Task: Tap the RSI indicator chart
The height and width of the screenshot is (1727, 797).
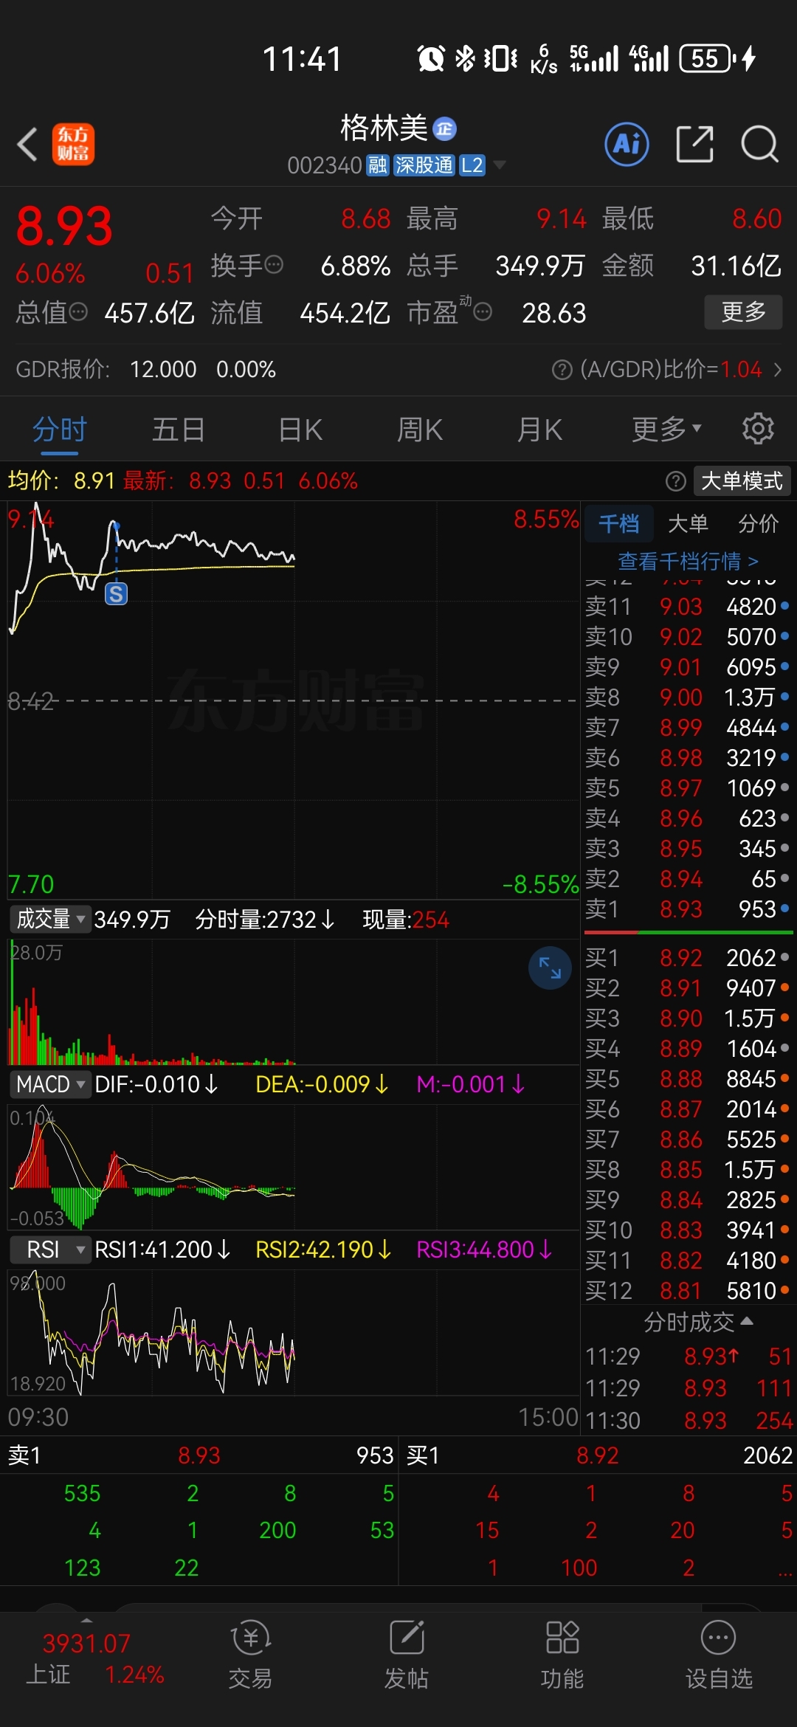Action: 293,1332
